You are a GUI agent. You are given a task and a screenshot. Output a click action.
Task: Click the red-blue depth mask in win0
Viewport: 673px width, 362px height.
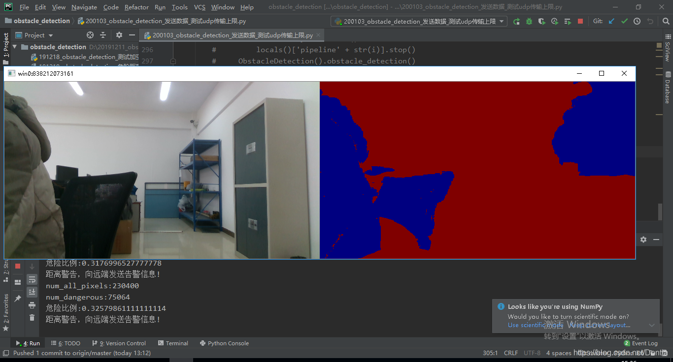point(477,170)
